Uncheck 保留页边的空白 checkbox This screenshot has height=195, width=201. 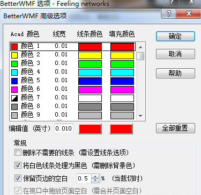point(18,178)
